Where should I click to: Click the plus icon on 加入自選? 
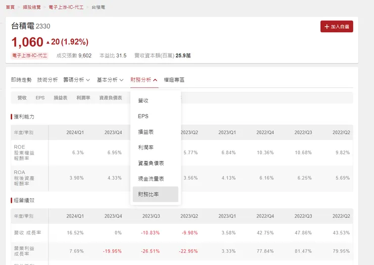tap(327, 26)
